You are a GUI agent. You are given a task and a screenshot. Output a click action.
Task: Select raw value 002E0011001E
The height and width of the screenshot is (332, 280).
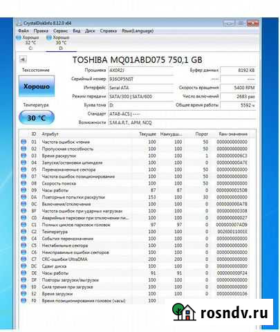coord(232,232)
